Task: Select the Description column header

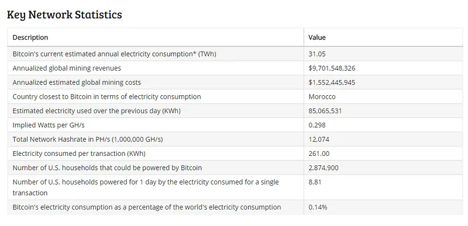Action: click(x=30, y=37)
